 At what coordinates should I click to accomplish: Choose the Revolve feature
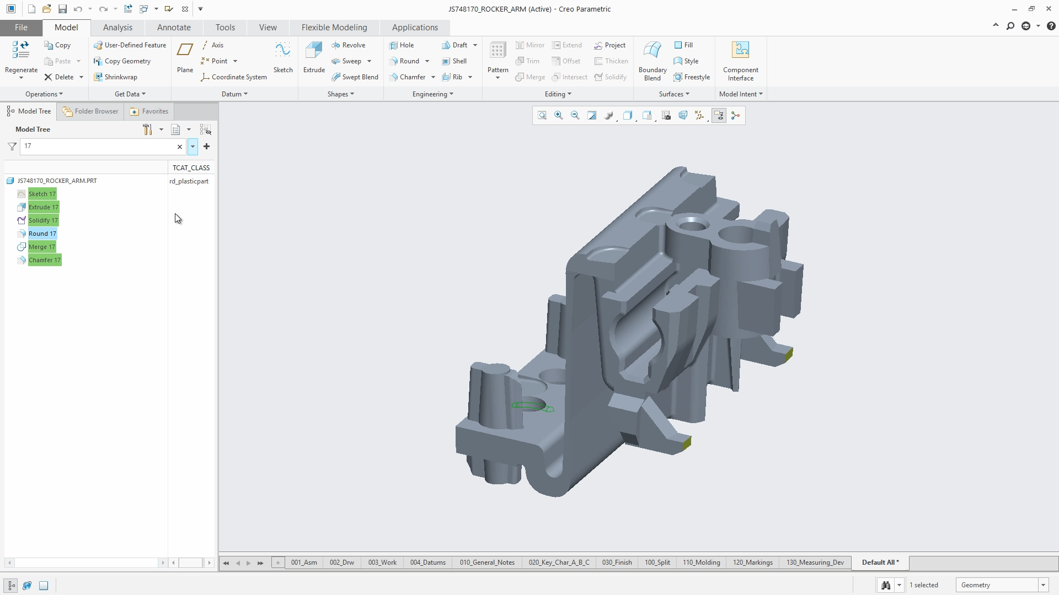[349, 45]
